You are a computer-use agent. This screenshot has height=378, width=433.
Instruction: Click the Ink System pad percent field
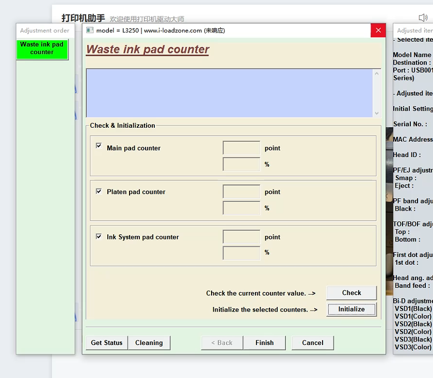pyautogui.click(x=241, y=253)
